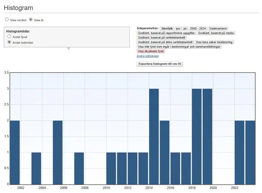Choose 'Antal fynd' histogram data option
This screenshot has width=262, height=193.
click(x=9, y=37)
